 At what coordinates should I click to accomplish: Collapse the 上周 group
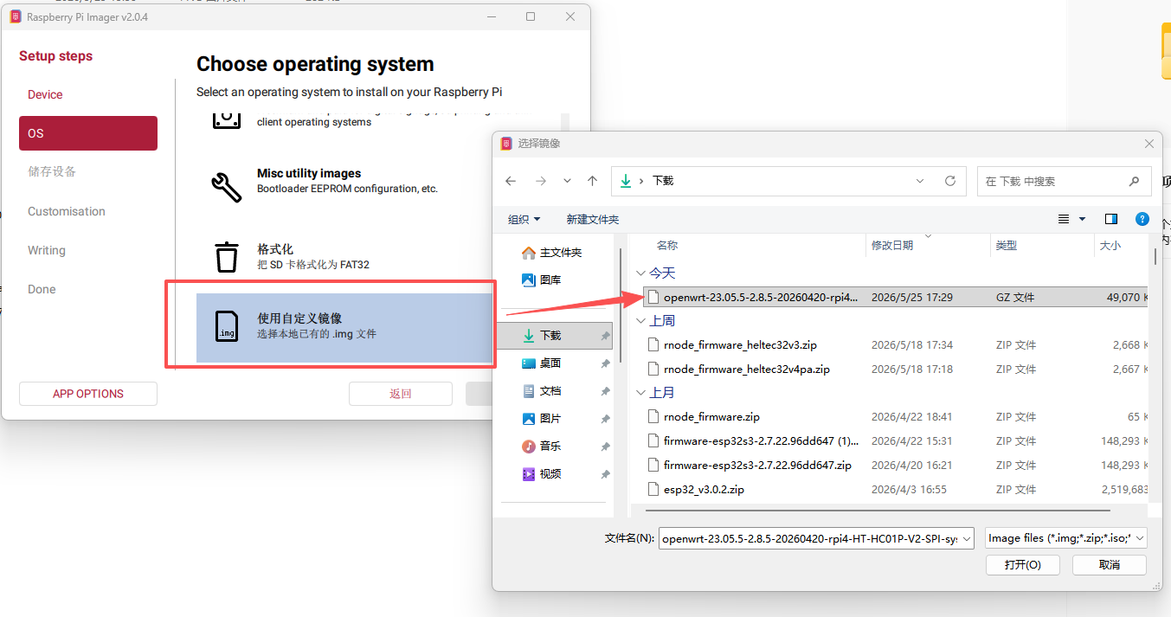[x=640, y=321]
